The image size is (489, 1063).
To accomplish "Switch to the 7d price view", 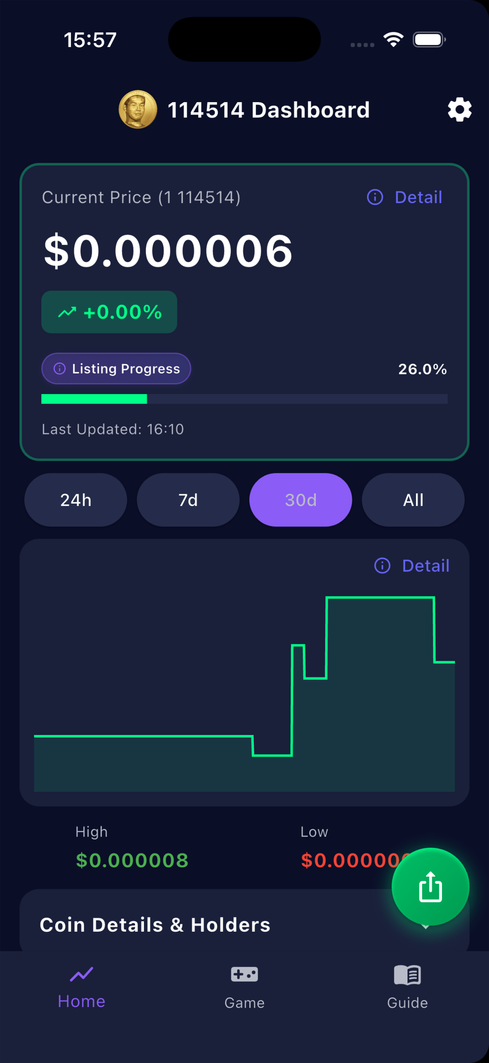I will [x=188, y=500].
